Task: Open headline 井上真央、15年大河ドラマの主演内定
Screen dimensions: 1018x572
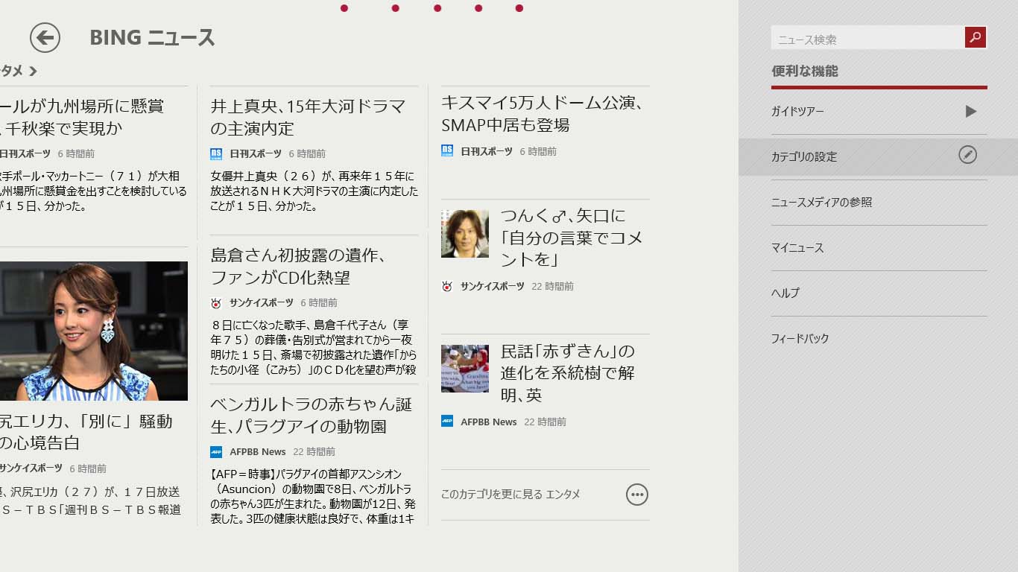Action: pos(308,117)
